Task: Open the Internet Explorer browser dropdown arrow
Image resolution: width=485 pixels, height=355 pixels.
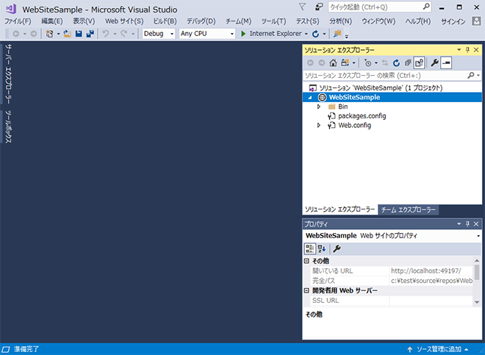Action: pos(306,34)
